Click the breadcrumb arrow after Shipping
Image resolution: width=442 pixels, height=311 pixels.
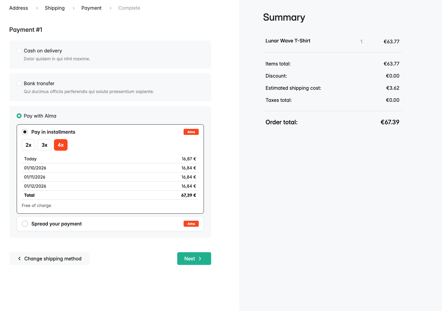(x=74, y=8)
